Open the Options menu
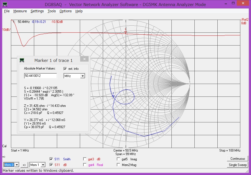The image size is (251, 175). click(65, 11)
